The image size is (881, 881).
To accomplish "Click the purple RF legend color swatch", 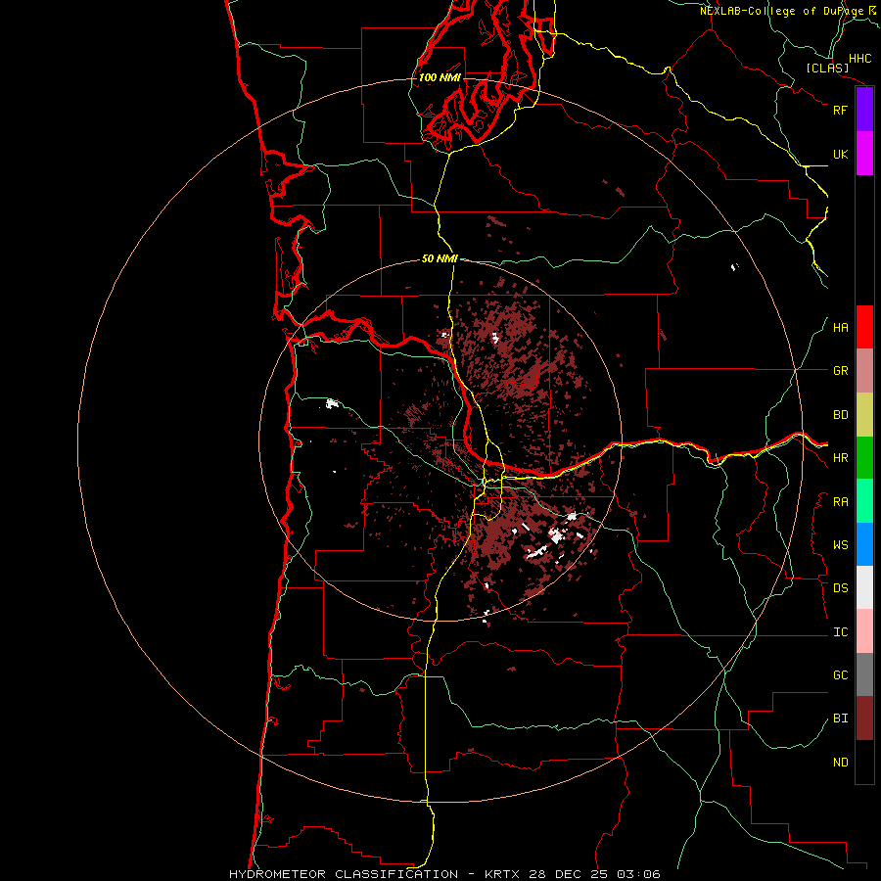I will (864, 110).
